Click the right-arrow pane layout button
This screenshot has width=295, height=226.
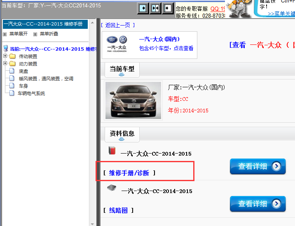click(143, 8)
